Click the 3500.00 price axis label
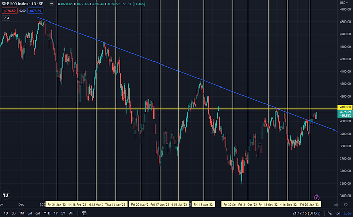The height and width of the screenshot is (217, 353). [x=345, y=183]
